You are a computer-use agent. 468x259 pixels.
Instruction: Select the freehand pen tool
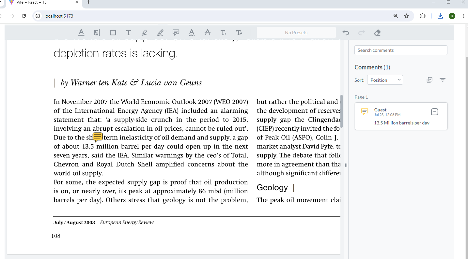click(x=160, y=33)
